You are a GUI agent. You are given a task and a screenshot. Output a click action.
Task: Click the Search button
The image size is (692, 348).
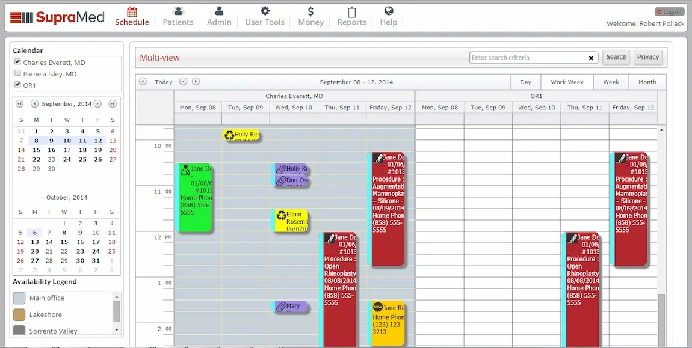(616, 56)
